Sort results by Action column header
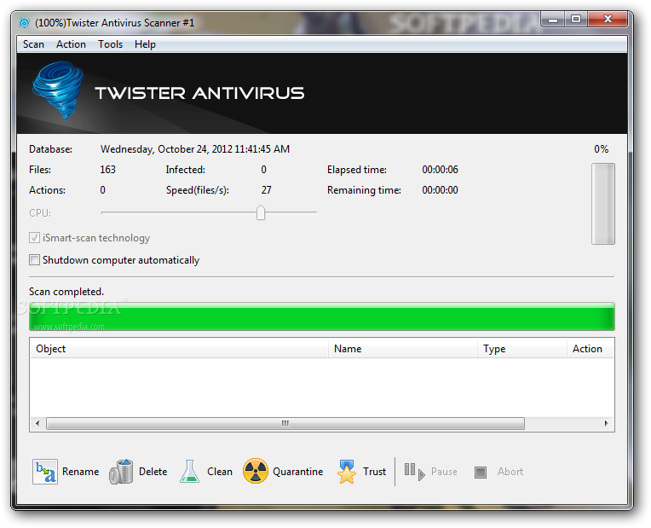 tap(590, 349)
